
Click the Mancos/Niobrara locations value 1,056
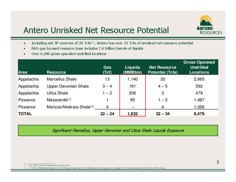tap(199, 107)
